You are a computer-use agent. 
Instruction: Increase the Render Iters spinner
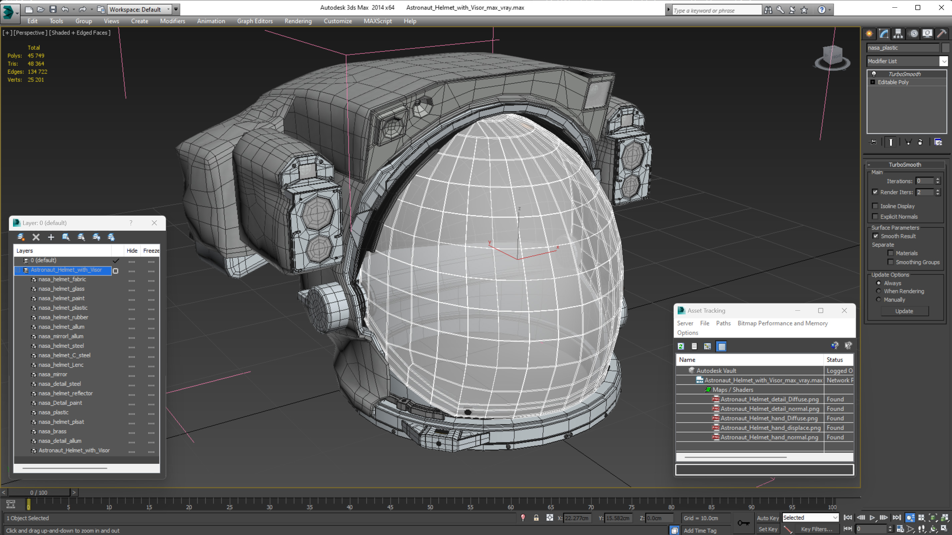coord(938,190)
